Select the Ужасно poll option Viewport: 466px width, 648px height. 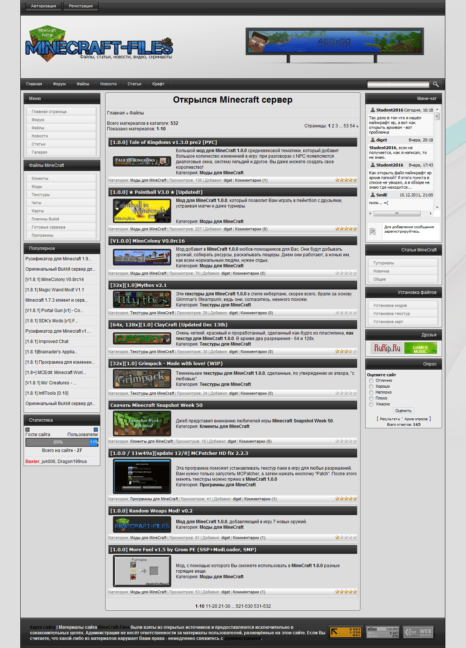[x=371, y=404]
